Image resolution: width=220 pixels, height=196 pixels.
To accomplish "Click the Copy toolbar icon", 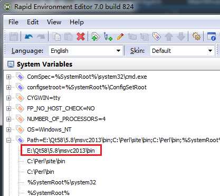I will coord(56,36).
